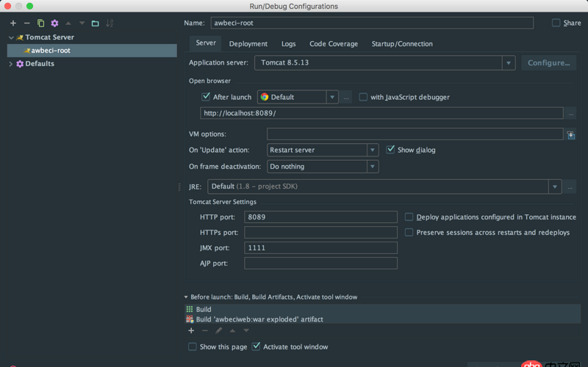Move configuration down in list
The width and height of the screenshot is (588, 367).
tap(82, 23)
